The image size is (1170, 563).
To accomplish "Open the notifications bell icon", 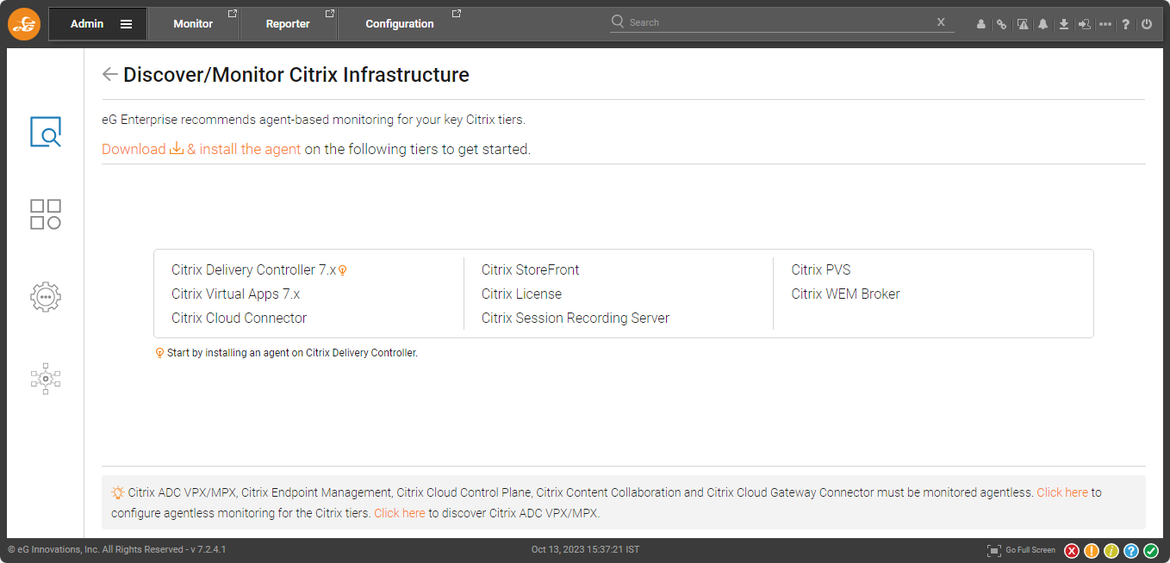I will point(1042,24).
